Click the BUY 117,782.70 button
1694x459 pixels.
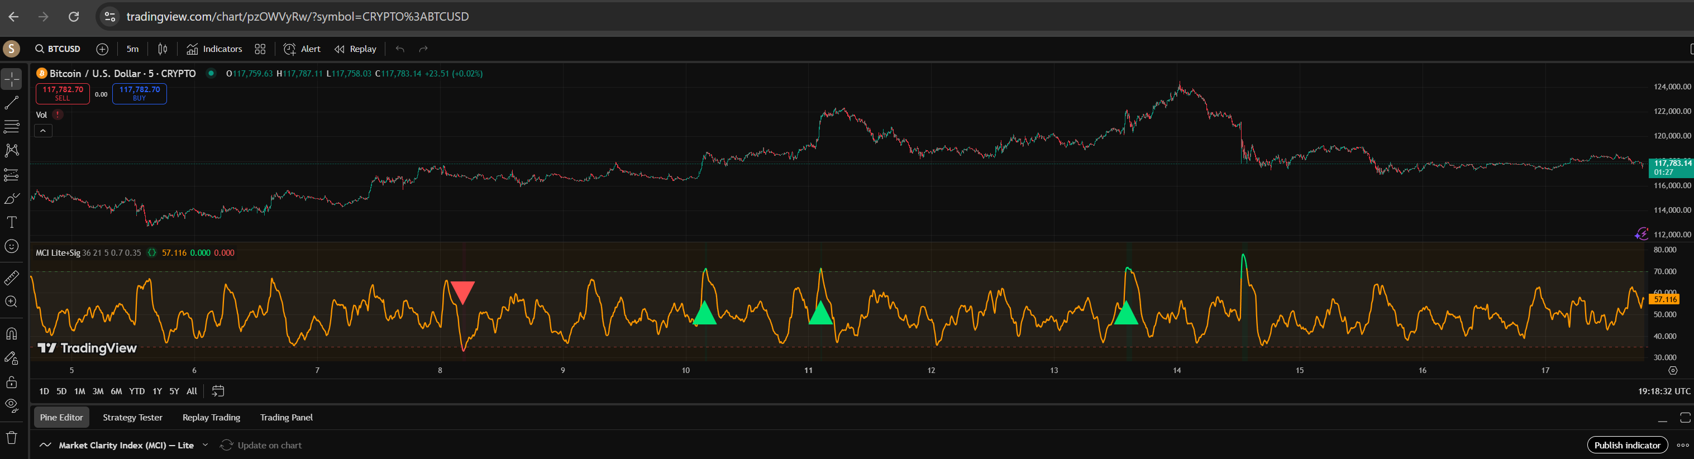pyautogui.click(x=140, y=93)
